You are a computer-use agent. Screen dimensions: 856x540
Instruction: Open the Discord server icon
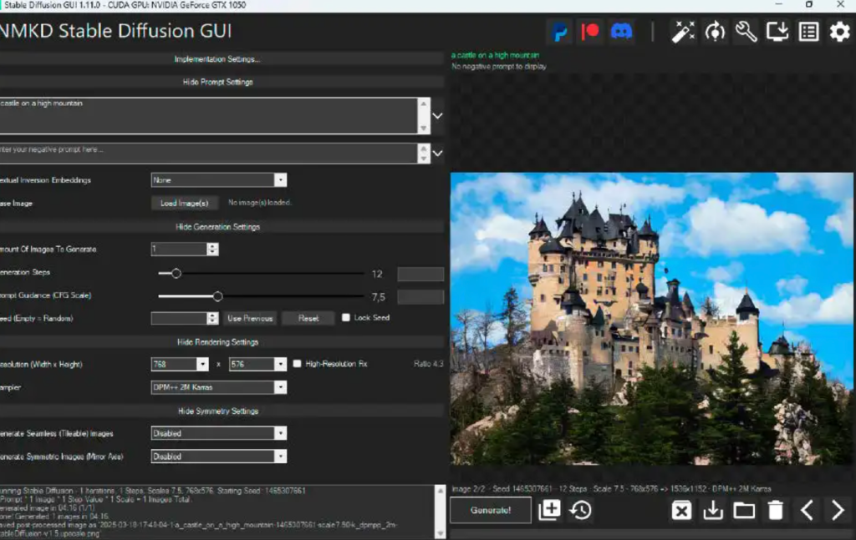[x=621, y=33]
